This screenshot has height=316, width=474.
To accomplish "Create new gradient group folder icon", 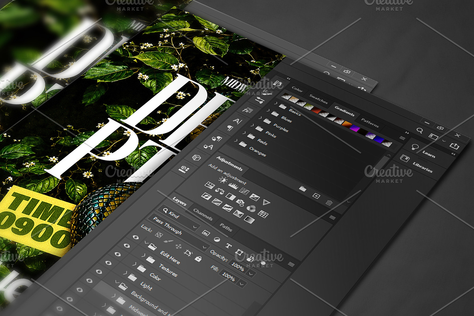I will pos(303,188).
